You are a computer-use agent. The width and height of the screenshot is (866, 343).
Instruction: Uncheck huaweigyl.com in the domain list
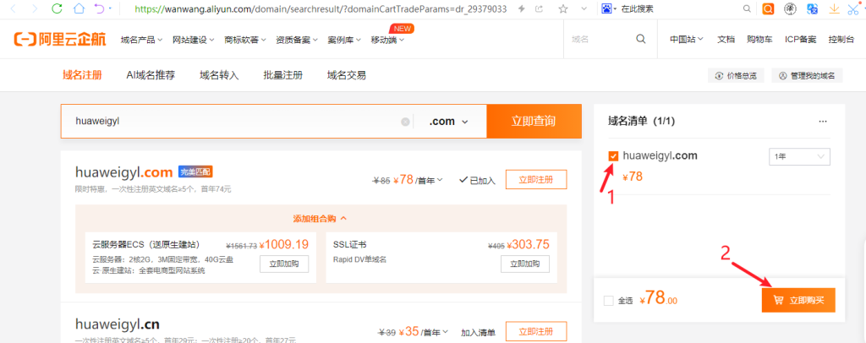613,156
